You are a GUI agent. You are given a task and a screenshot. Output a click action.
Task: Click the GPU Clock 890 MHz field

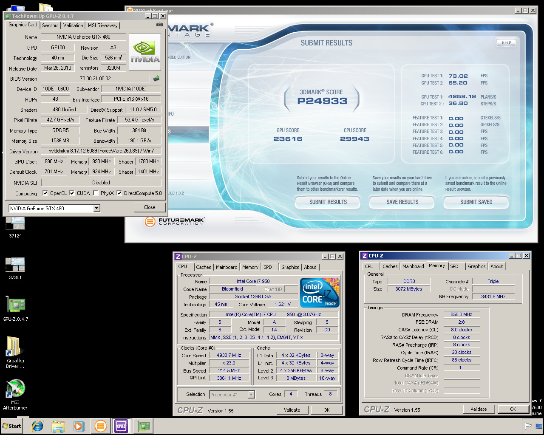[x=54, y=161]
